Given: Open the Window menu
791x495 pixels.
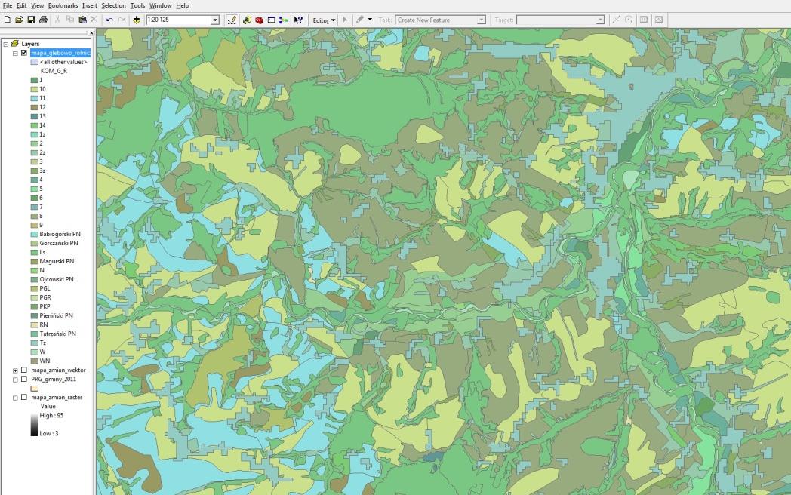Looking at the screenshot, I should coord(161,5).
